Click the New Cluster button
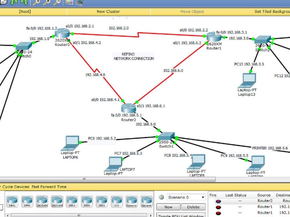 click(x=108, y=11)
